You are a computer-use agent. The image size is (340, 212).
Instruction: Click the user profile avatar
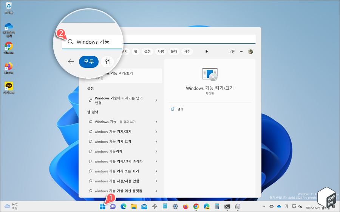coord(250,52)
